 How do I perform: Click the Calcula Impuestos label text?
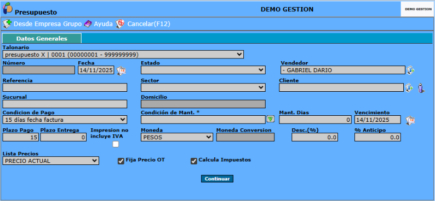tap(225, 160)
